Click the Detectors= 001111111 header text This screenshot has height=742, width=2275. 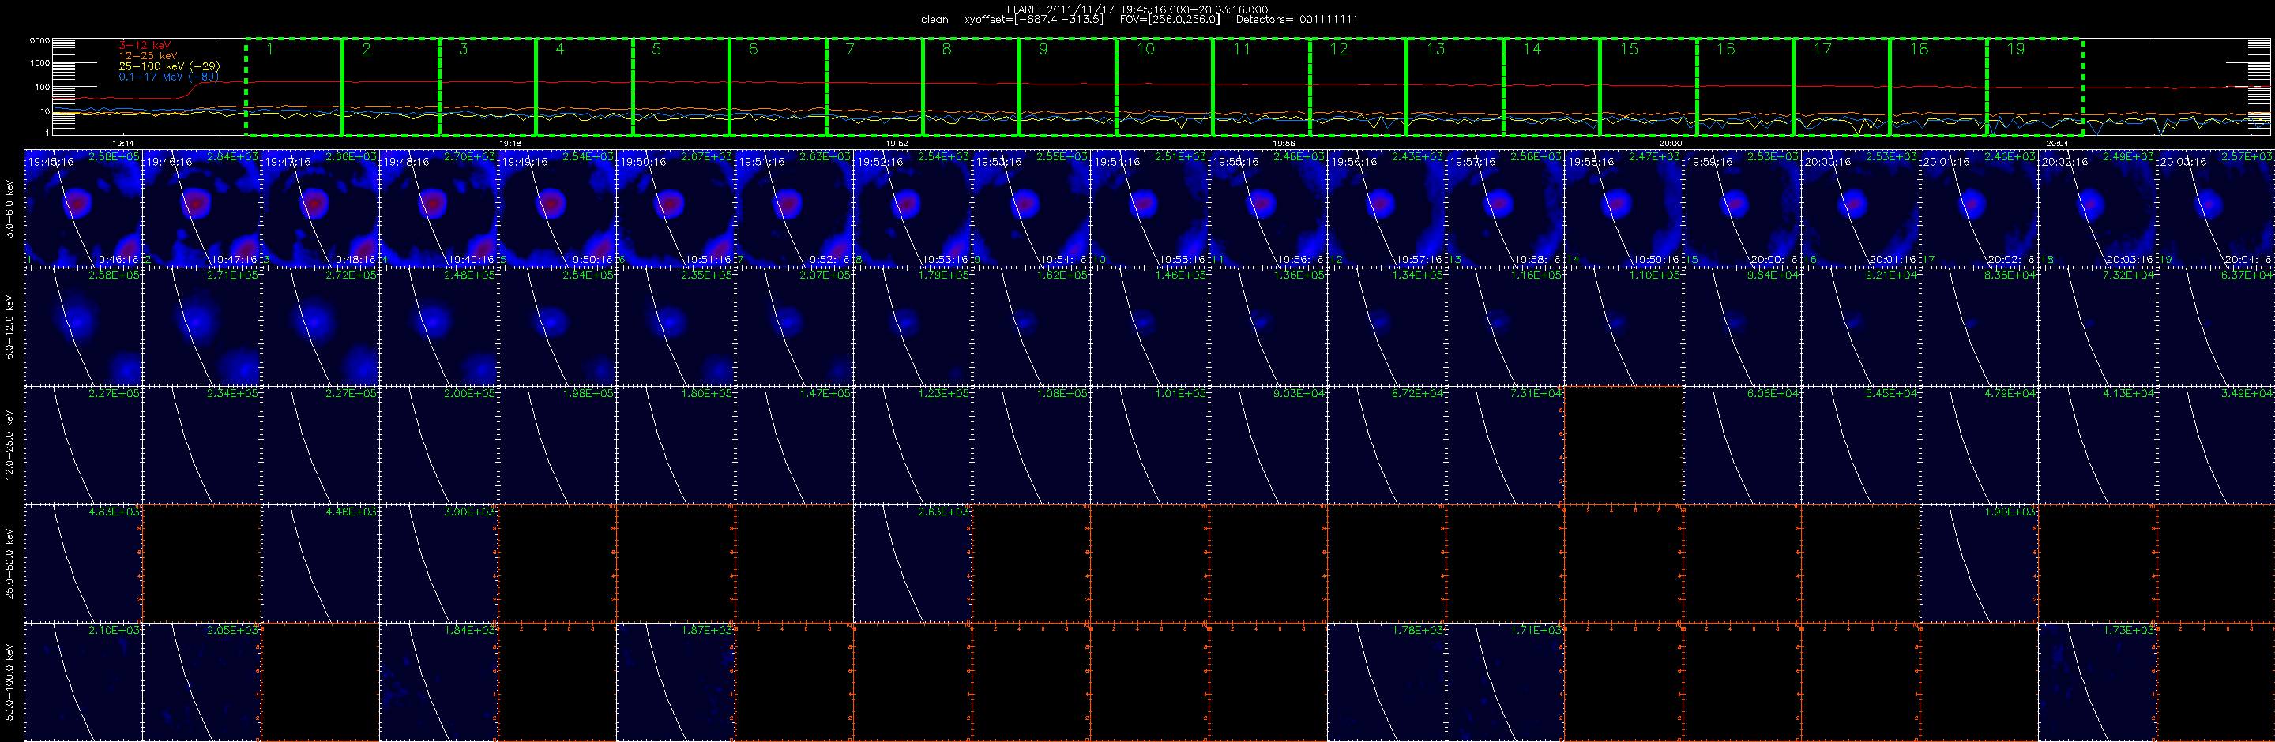(1296, 20)
